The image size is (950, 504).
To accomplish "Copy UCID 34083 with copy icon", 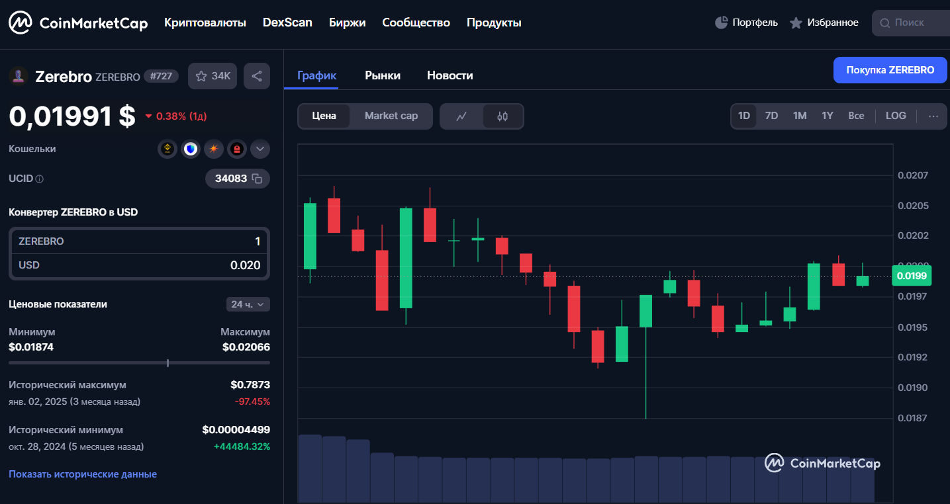I will click(x=258, y=179).
